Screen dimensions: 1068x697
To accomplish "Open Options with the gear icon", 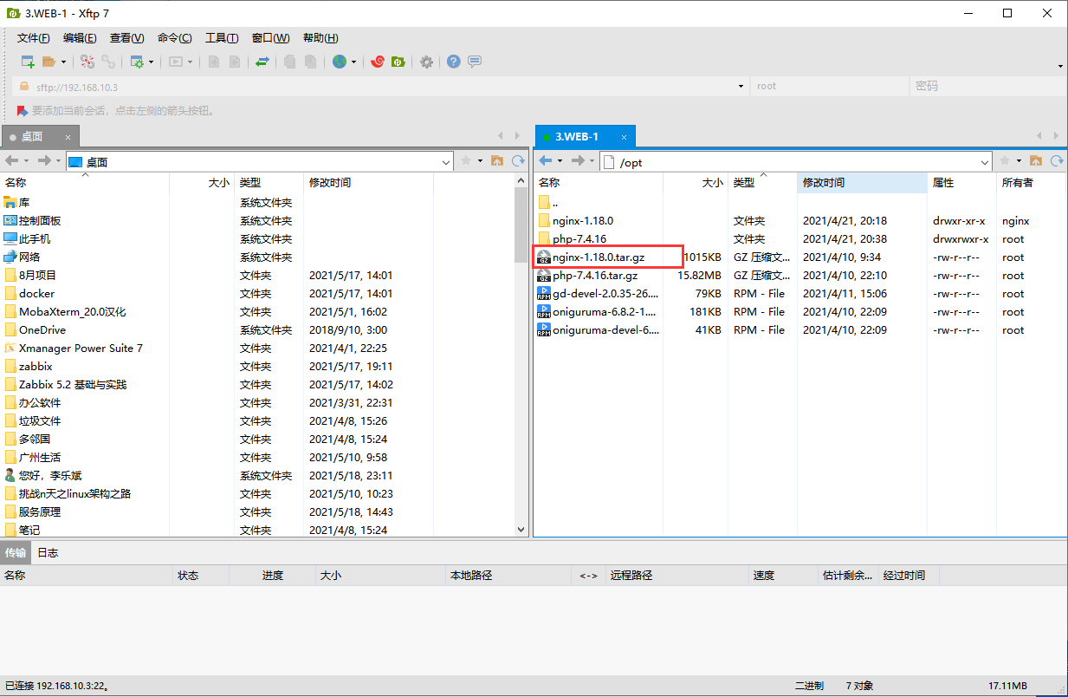I will [426, 62].
